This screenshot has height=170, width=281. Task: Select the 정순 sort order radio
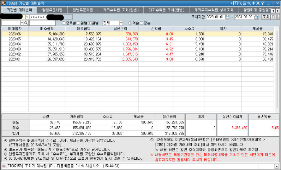141,23
